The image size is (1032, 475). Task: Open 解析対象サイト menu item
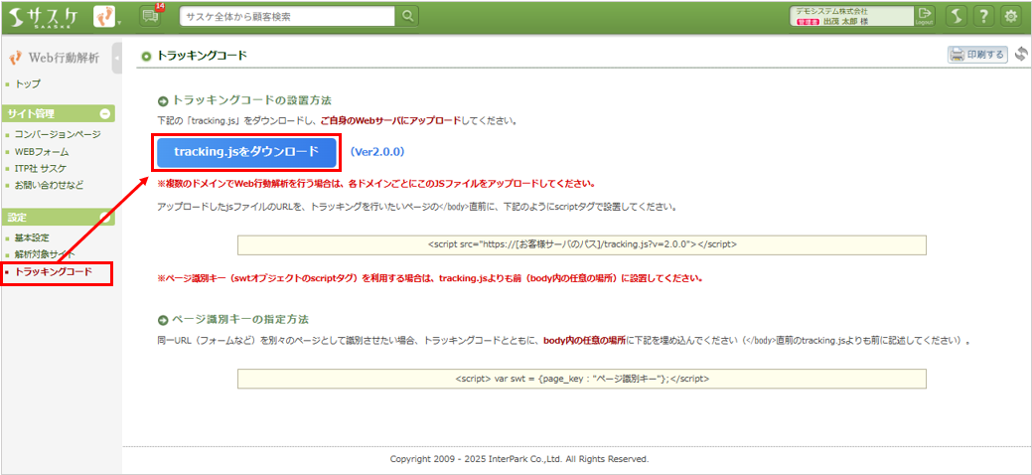(45, 254)
